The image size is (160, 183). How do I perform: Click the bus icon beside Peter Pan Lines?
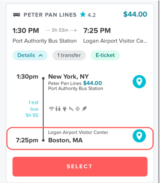[17, 15]
